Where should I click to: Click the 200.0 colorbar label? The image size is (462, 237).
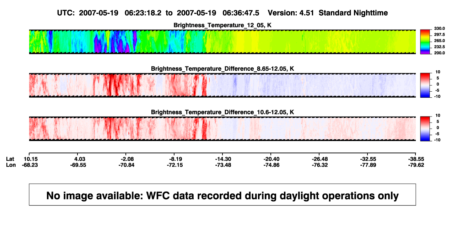(x=440, y=53)
